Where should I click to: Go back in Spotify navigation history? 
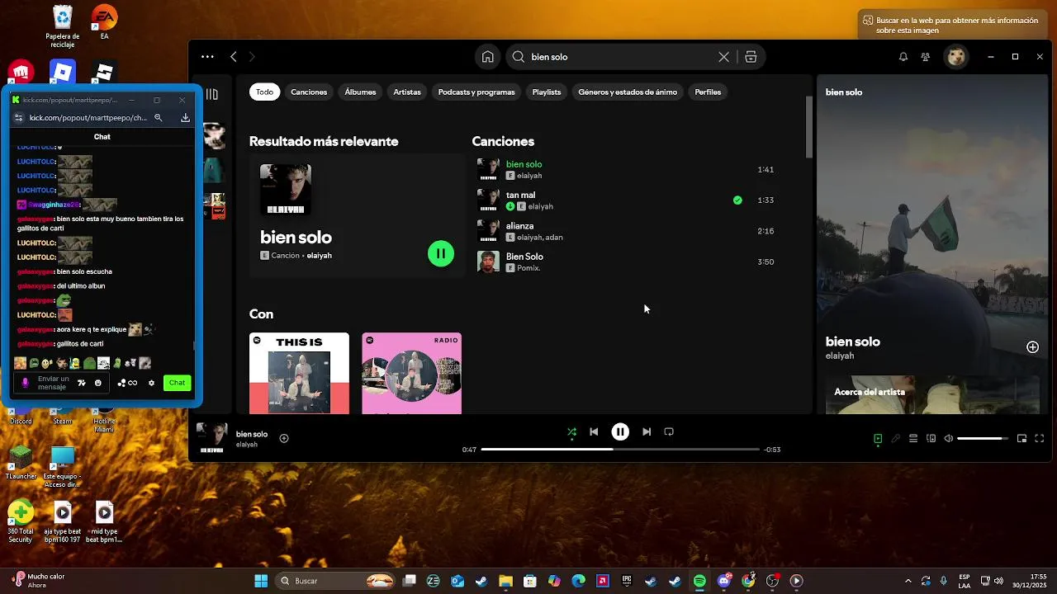[x=234, y=57]
